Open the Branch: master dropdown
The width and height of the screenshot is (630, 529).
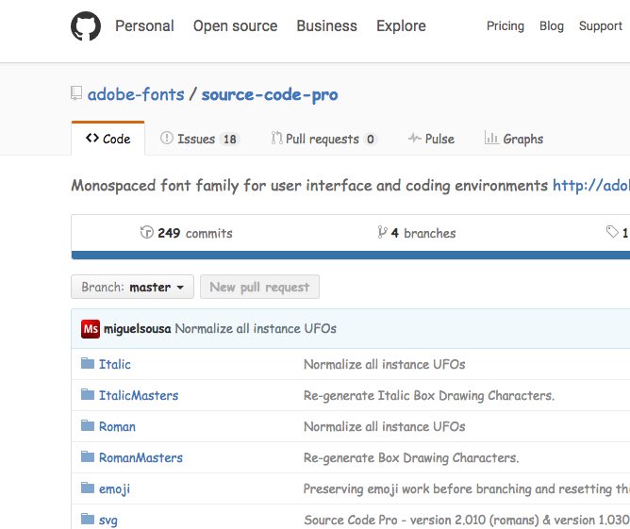(x=132, y=287)
